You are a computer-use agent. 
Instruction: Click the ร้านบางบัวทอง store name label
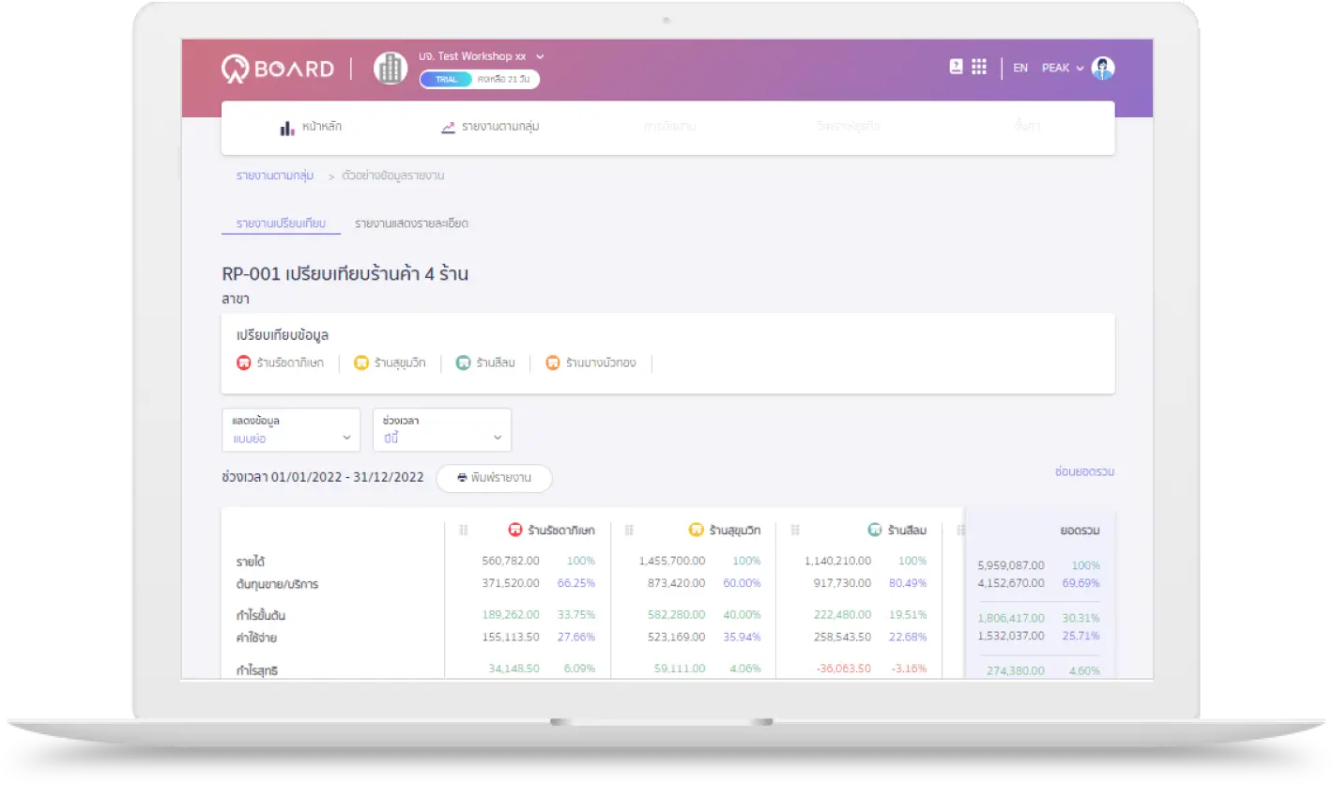click(601, 362)
